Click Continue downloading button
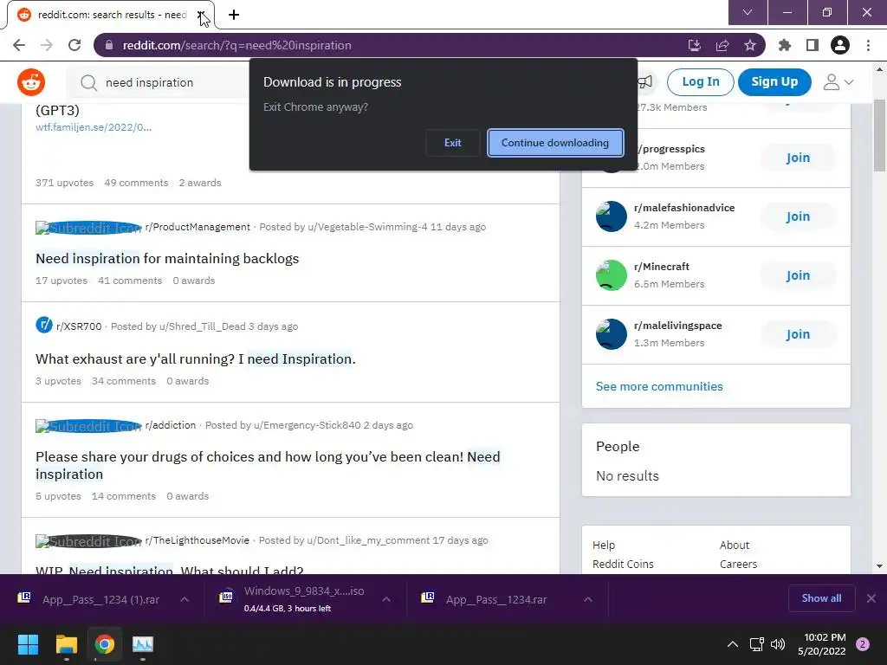This screenshot has height=665, width=887. point(555,143)
